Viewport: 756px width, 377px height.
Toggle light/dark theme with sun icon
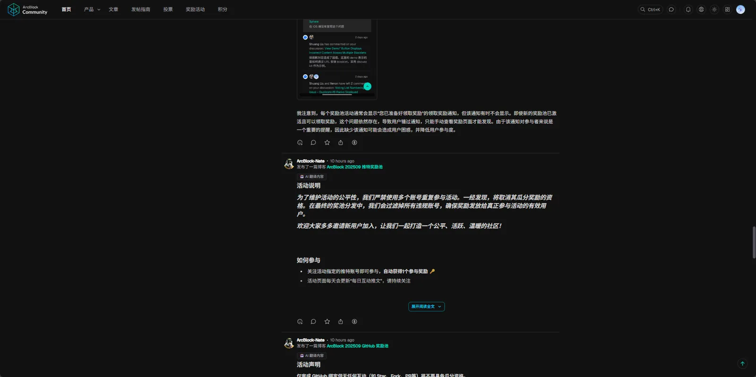coord(714,9)
